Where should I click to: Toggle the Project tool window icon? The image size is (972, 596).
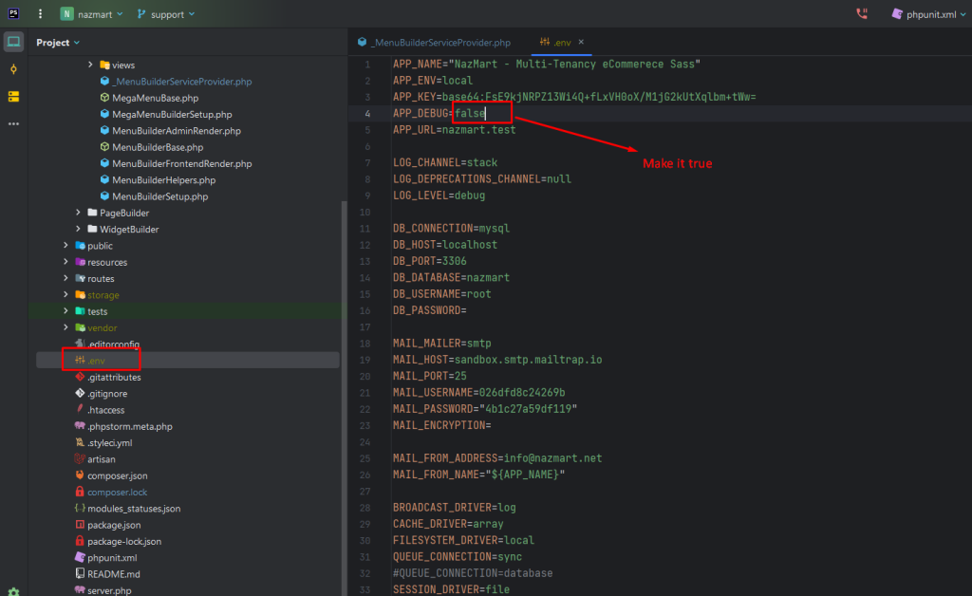pos(13,42)
